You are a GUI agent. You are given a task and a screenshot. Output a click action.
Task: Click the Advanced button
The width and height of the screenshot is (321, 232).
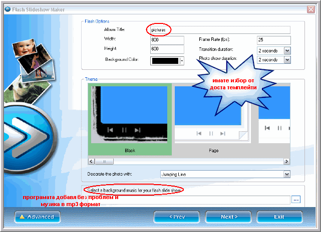click(x=38, y=217)
